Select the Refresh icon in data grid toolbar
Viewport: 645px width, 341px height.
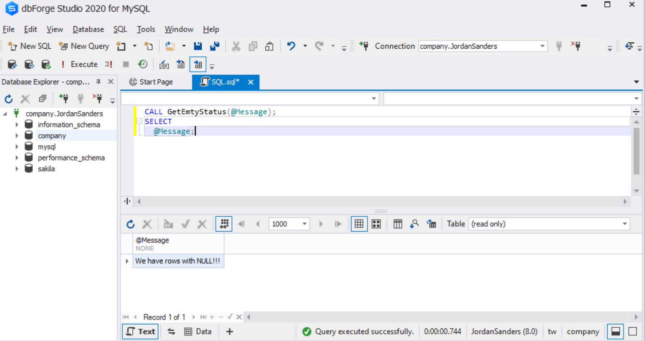pyautogui.click(x=130, y=224)
